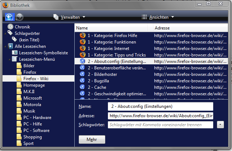
Task: Click Firefox icon of Kategorie: Firefox Hilfe
Action: (x=83, y=36)
